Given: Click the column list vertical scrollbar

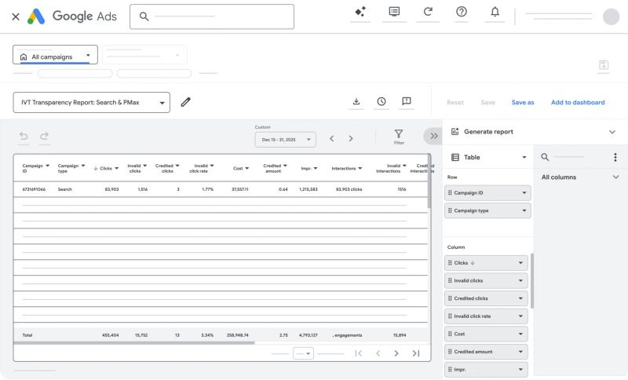Looking at the screenshot, I should pos(532,281).
